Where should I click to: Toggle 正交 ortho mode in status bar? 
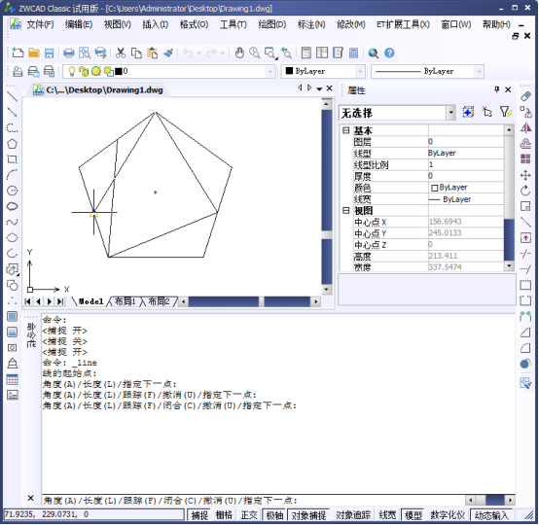[249, 514]
